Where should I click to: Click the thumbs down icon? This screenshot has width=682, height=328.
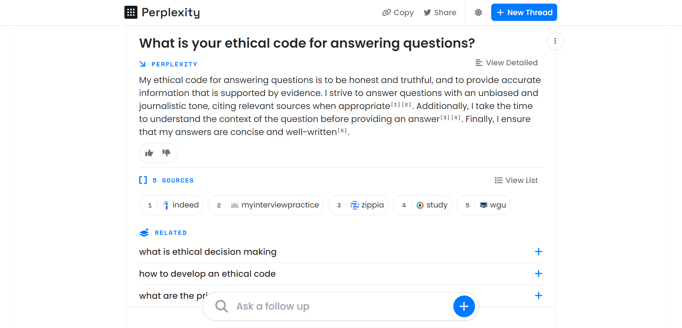166,153
